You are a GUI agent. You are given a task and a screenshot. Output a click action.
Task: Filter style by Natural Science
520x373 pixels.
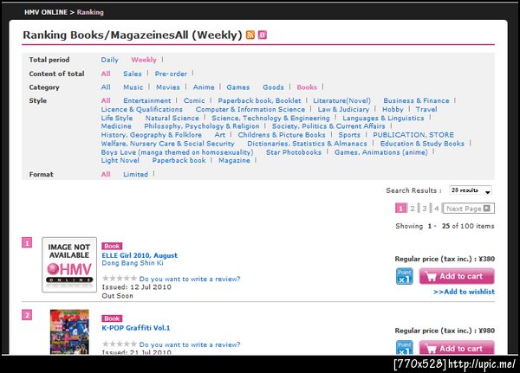[x=172, y=118]
